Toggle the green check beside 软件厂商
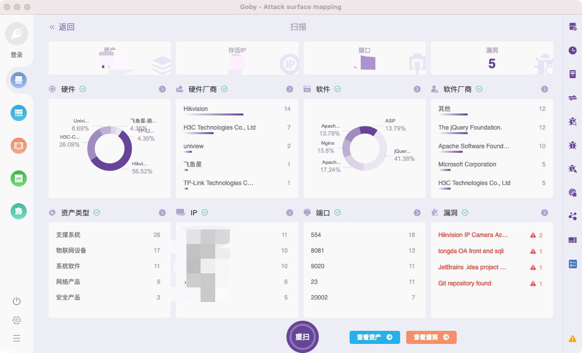This screenshot has height=353, width=582. pos(479,89)
